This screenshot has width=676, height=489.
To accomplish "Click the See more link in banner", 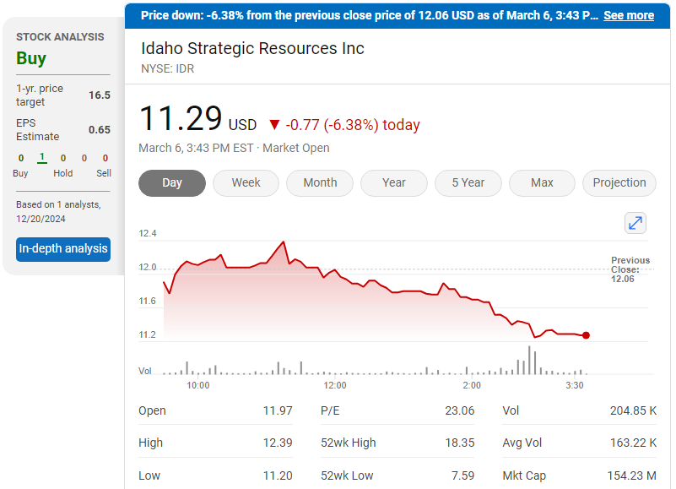I will pos(628,15).
